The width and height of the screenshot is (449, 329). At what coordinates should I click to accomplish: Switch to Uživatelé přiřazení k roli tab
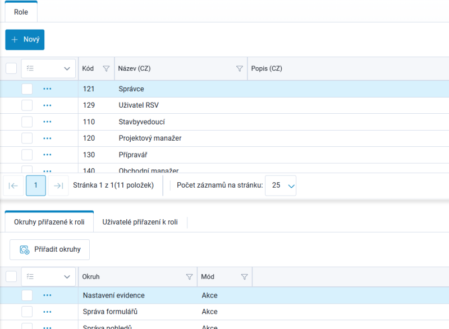140,222
